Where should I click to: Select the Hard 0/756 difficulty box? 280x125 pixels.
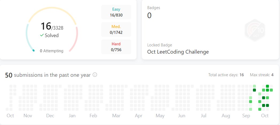coord(116,47)
